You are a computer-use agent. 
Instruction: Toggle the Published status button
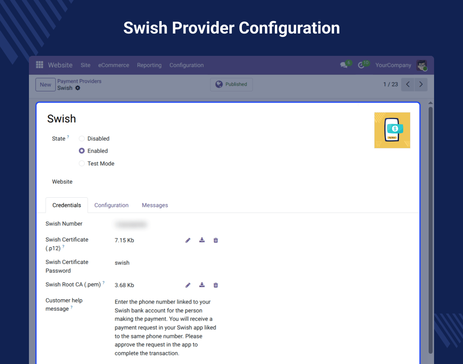pos(231,84)
